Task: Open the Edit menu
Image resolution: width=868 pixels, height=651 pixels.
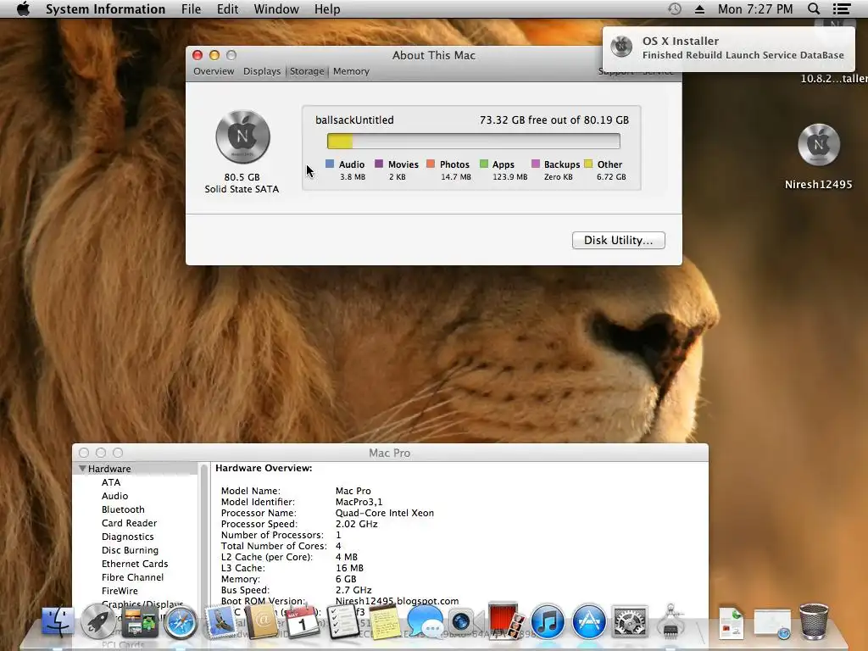Action: [x=227, y=8]
